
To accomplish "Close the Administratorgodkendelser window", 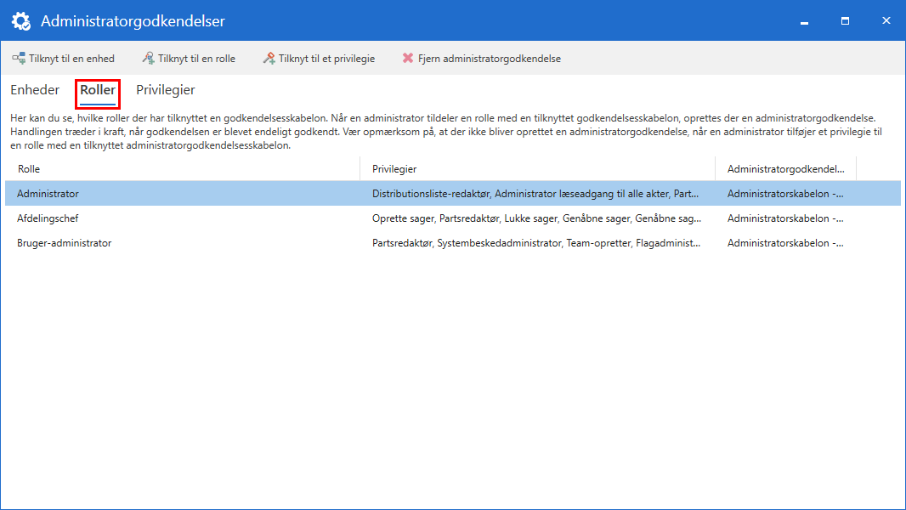I will click(x=886, y=20).
